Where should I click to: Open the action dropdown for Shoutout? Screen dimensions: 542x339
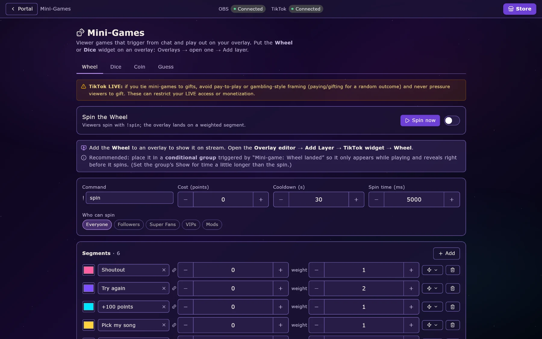[x=432, y=270]
